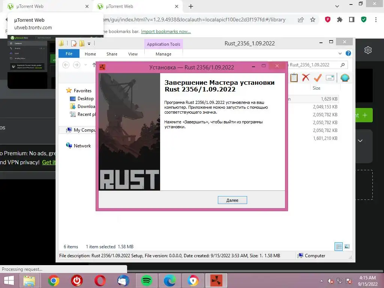Select the 1,629 KB file row

point(313,99)
